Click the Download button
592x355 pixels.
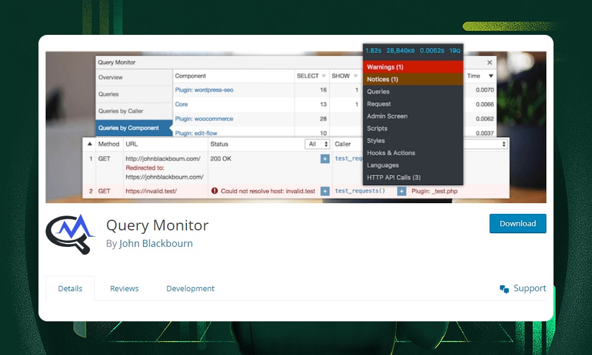[517, 223]
